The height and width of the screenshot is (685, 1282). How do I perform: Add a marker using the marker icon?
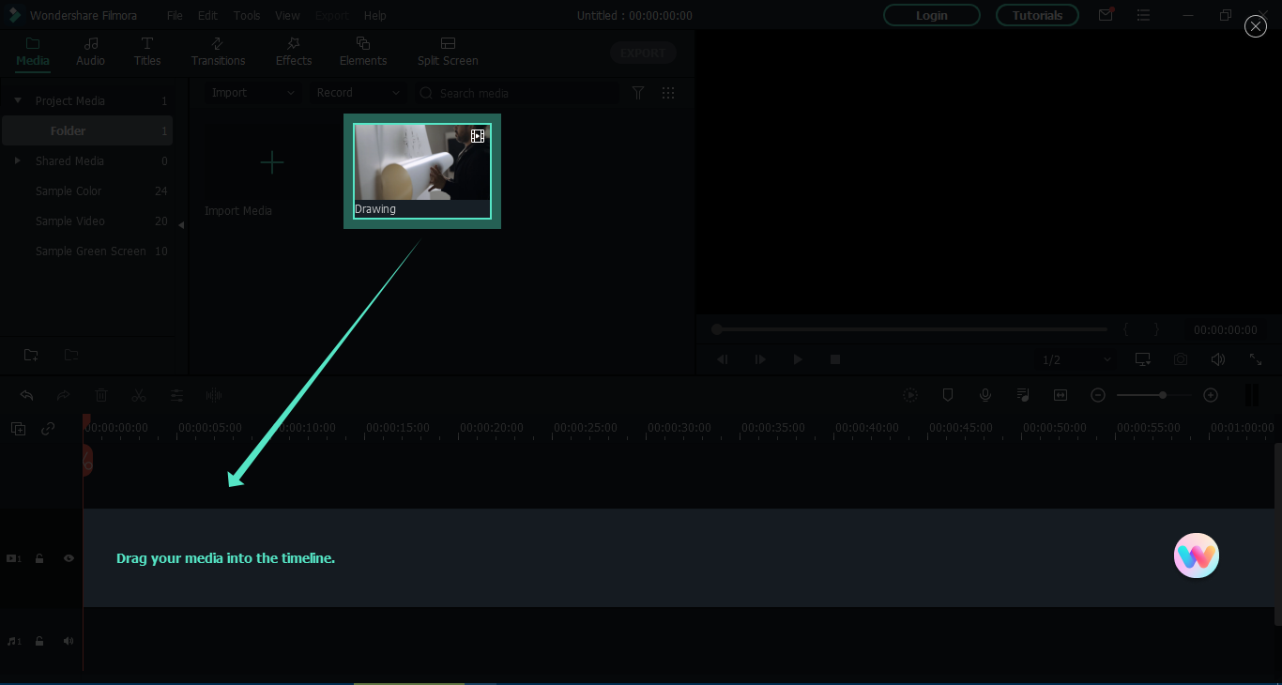[x=948, y=395]
